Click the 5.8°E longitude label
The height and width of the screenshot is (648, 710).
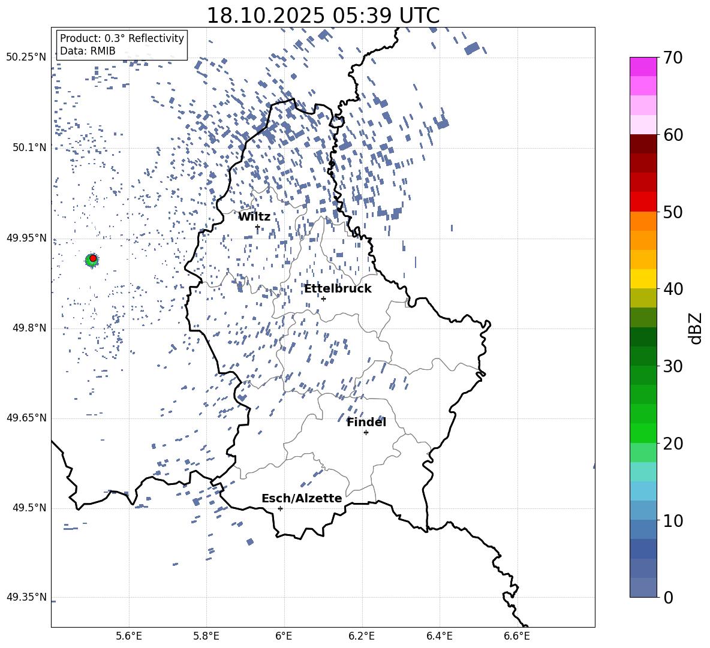206,636
